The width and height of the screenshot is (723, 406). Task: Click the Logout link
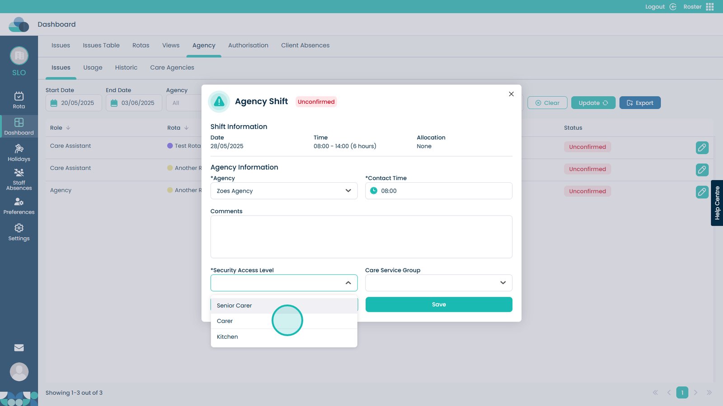655,7
